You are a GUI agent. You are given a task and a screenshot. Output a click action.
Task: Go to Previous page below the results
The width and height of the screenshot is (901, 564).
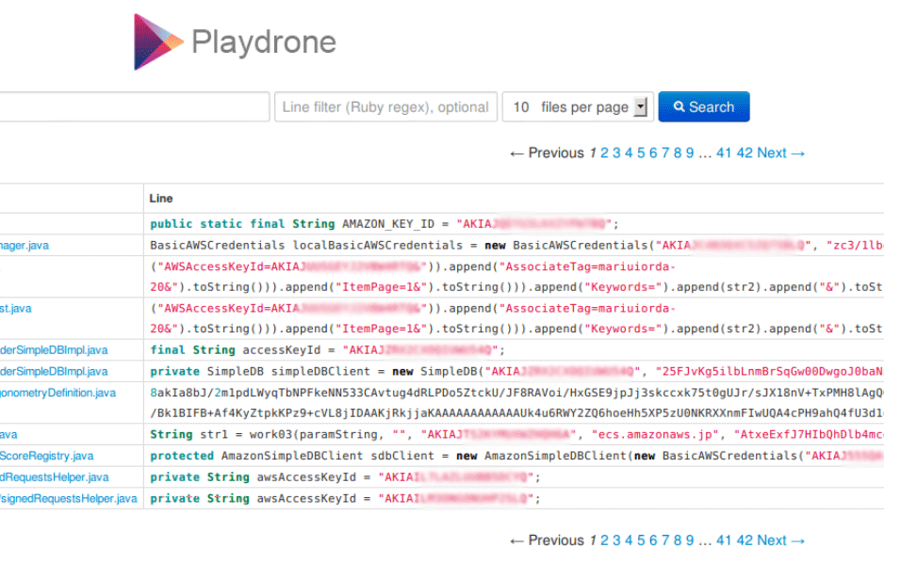[x=547, y=540]
